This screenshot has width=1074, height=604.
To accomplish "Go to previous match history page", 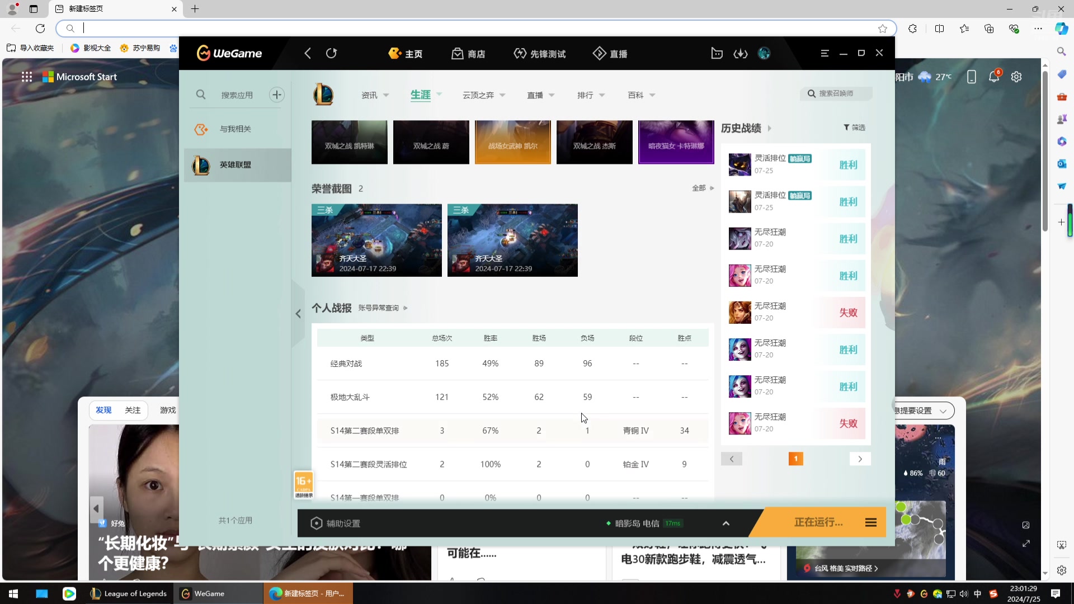I will coord(732,459).
